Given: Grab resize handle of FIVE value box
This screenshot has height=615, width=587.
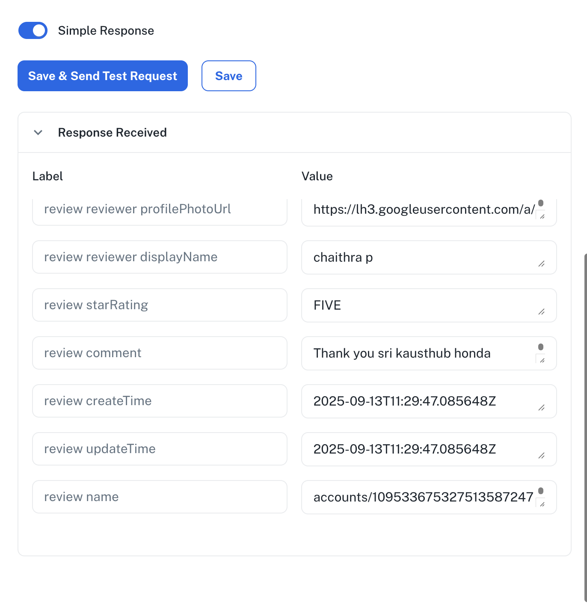Looking at the screenshot, I should coord(541,312).
